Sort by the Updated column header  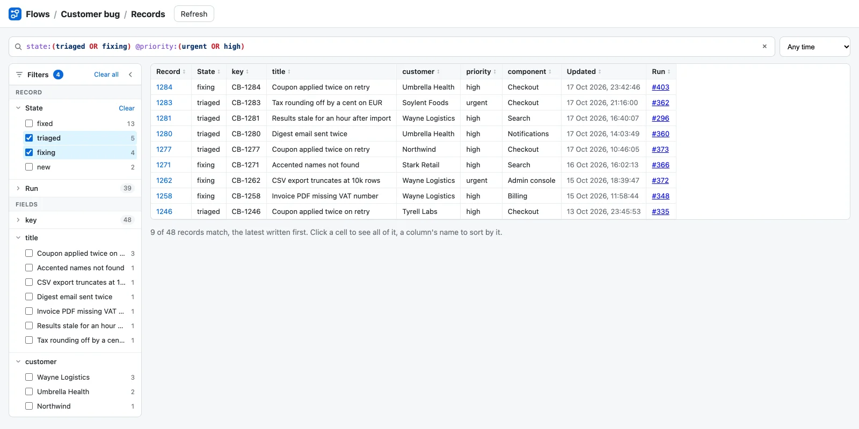(x=584, y=71)
